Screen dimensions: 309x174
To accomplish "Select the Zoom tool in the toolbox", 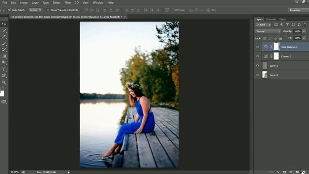I will click(x=4, y=82).
